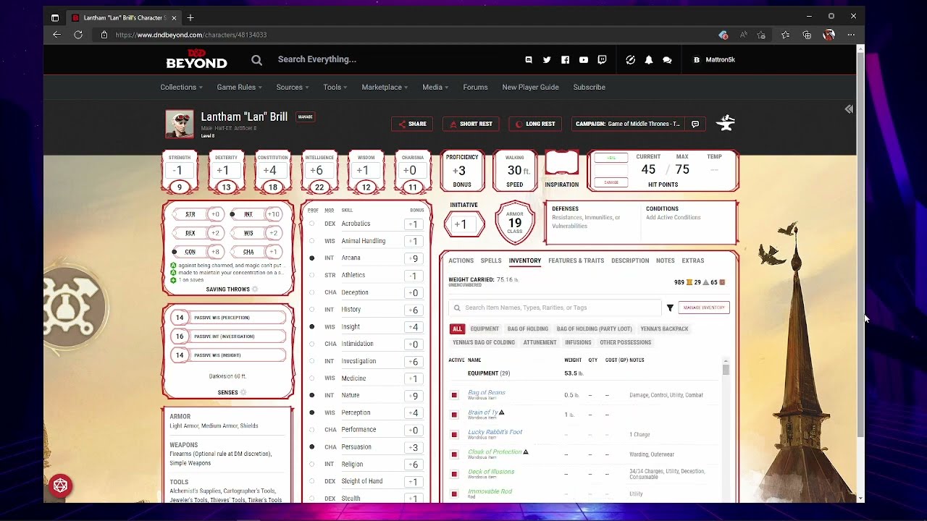Open the D&D Beyond Facebook icon
Viewport: 927px width, 521px height.
click(x=565, y=60)
